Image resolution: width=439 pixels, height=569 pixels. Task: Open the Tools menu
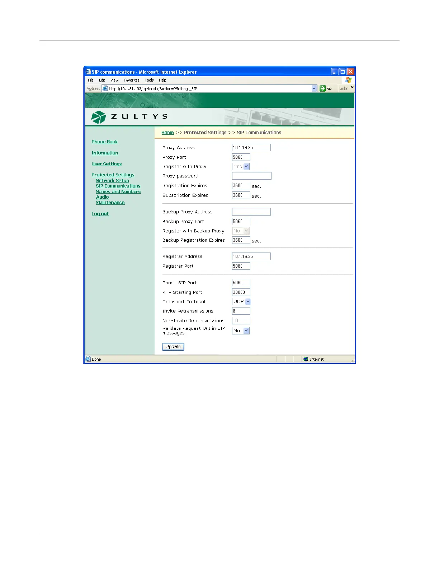(x=149, y=80)
